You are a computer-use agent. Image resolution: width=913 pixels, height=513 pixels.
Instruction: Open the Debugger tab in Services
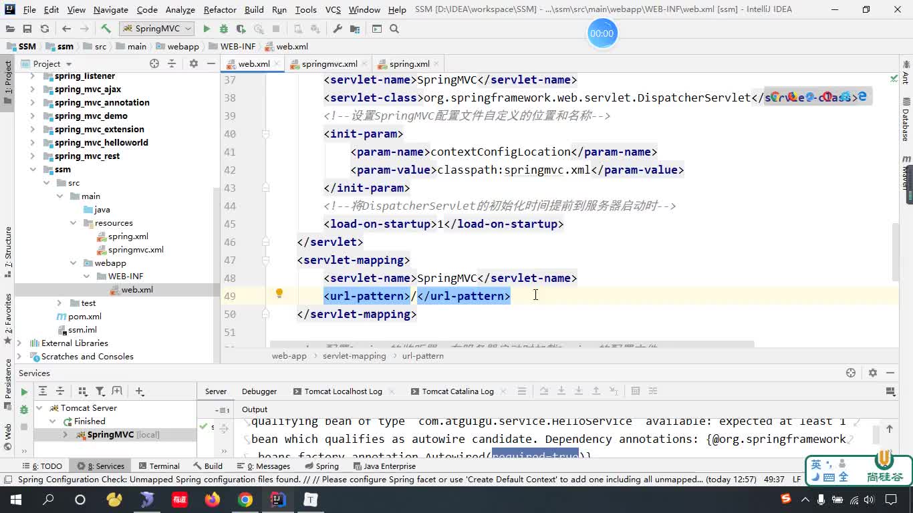[259, 391]
